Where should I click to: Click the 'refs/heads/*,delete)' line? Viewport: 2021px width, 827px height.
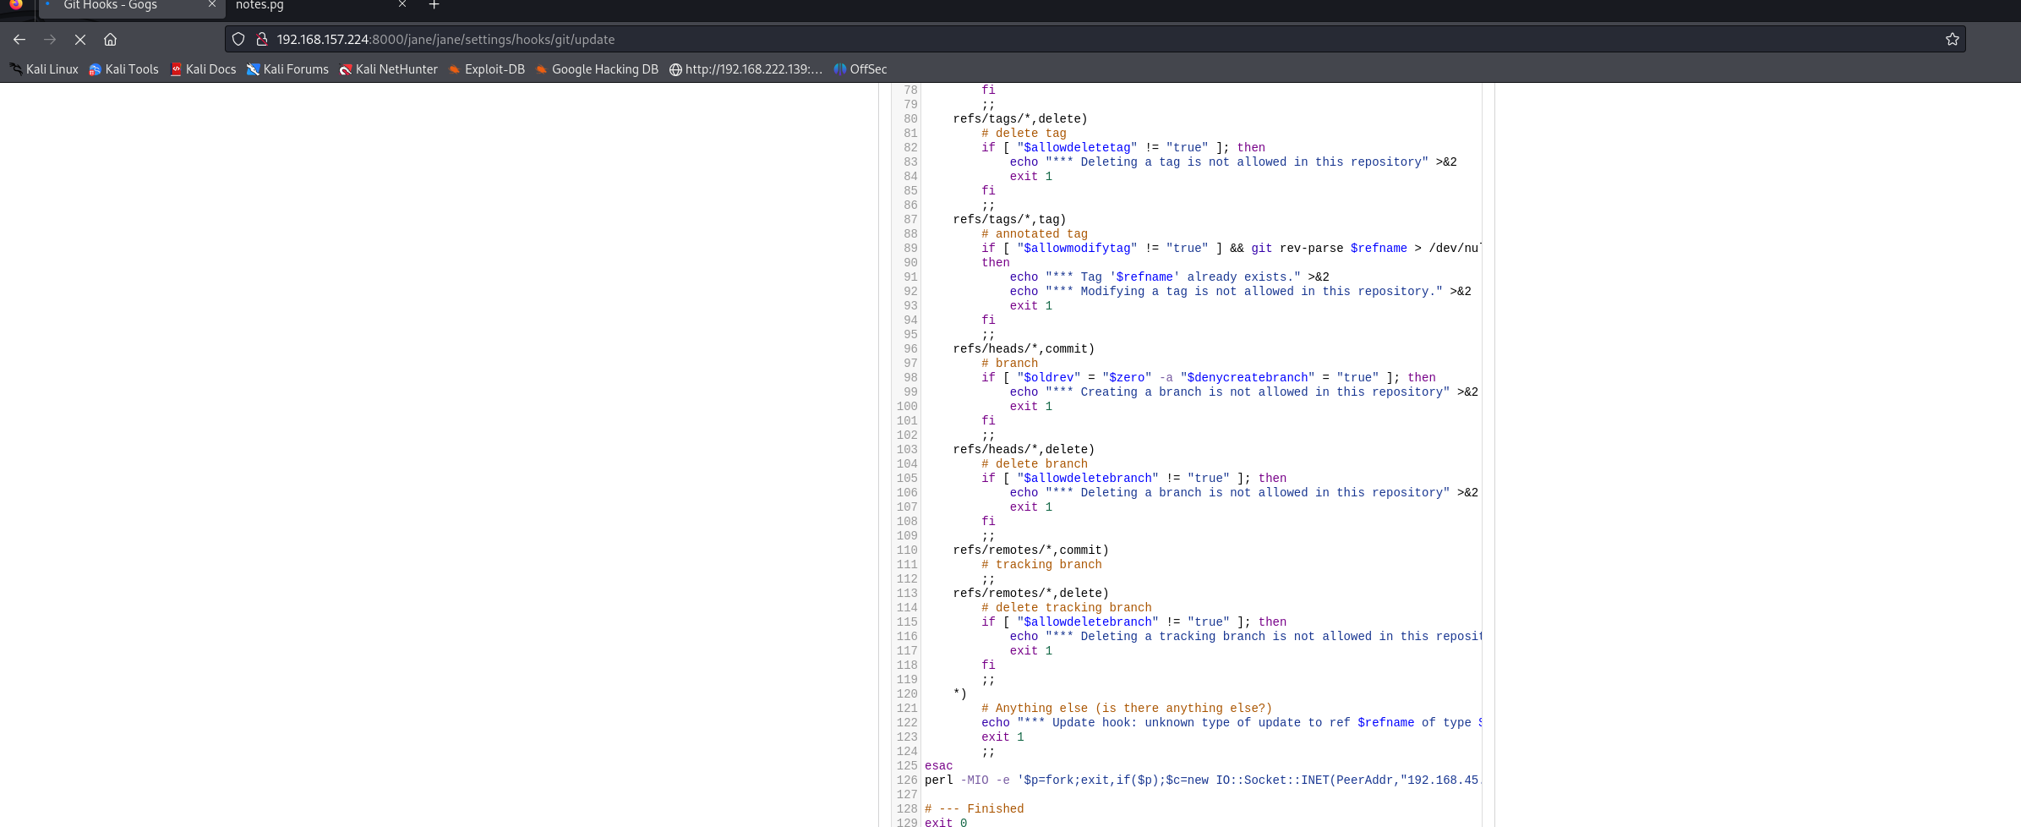coord(1024,450)
